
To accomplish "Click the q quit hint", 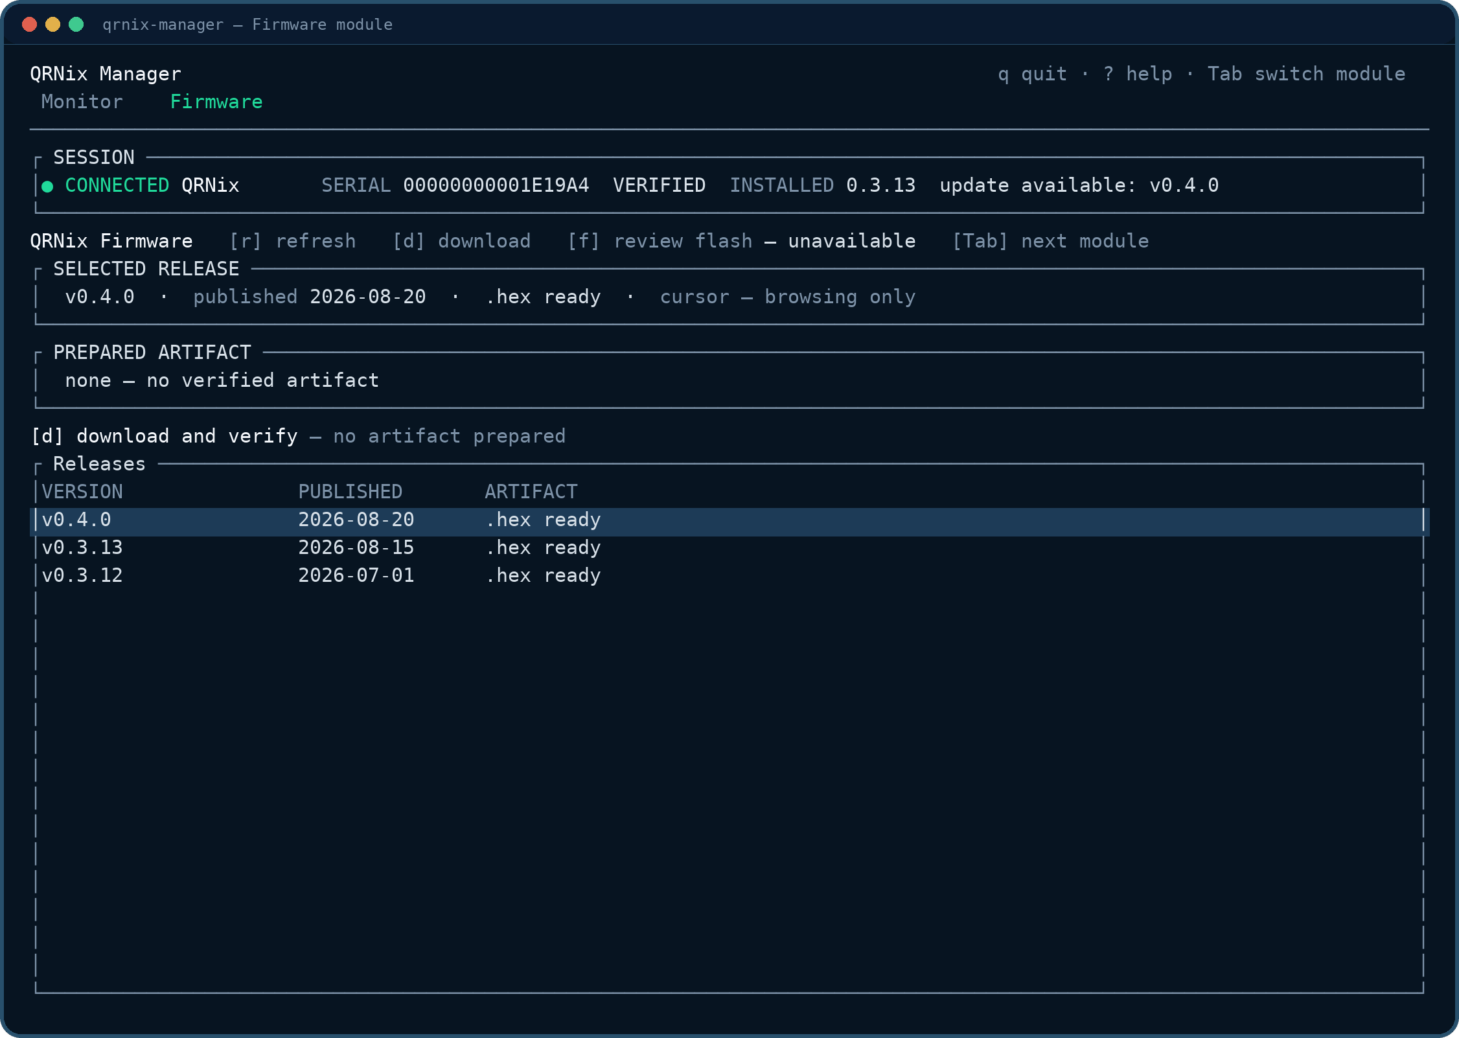I will click(1033, 74).
